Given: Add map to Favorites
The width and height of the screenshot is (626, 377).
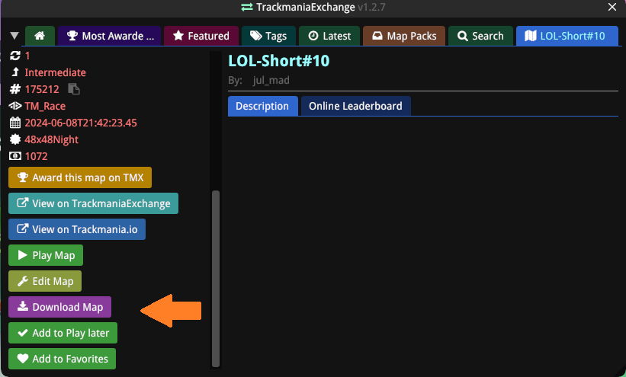Looking at the screenshot, I should [x=62, y=359].
